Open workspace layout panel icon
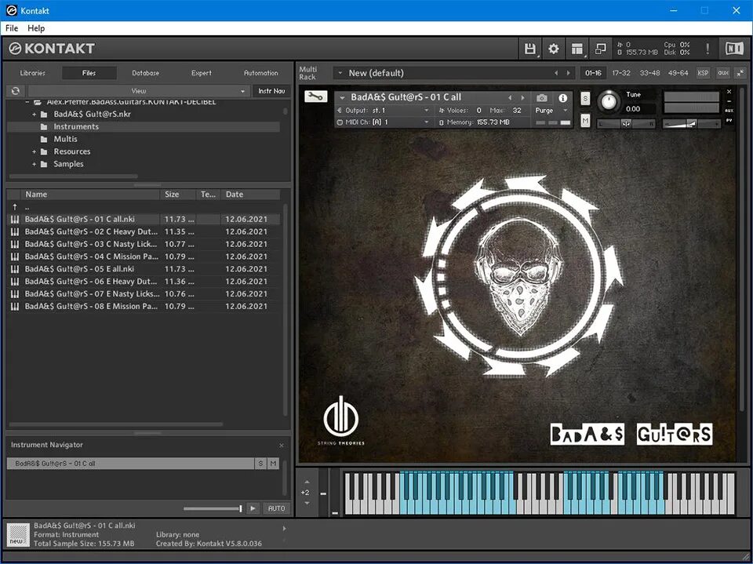753x564 pixels. pos(577,49)
